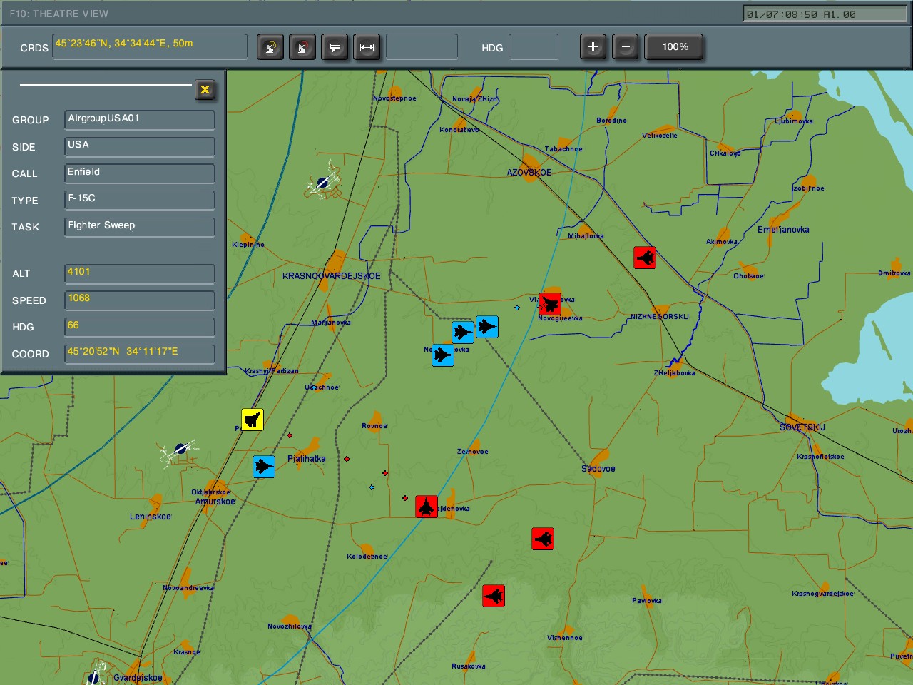Click the top bar HDG field
The image size is (913, 685).
point(534,46)
